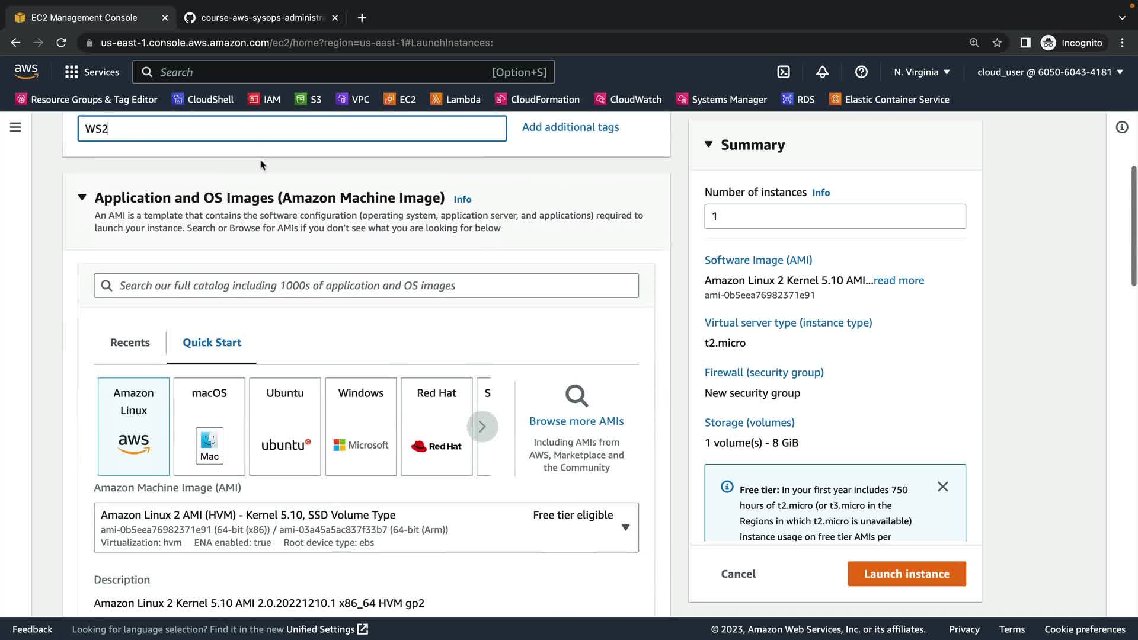Collapse the Summary section

click(709, 145)
